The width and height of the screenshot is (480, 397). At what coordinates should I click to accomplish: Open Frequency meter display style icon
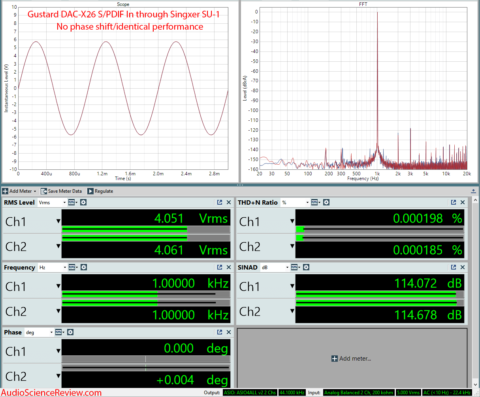73,267
